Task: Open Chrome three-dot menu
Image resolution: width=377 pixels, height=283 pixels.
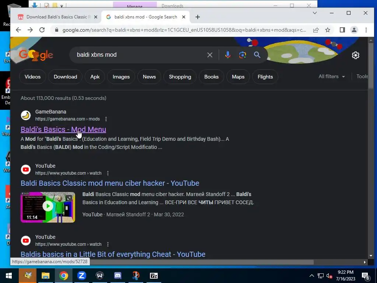Action: point(366,30)
